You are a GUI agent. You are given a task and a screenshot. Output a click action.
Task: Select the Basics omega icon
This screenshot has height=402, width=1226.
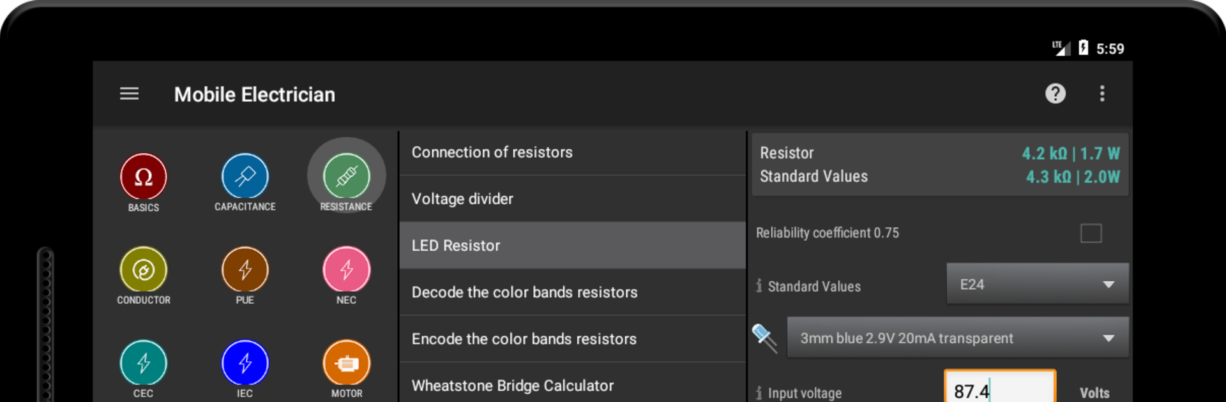(144, 177)
